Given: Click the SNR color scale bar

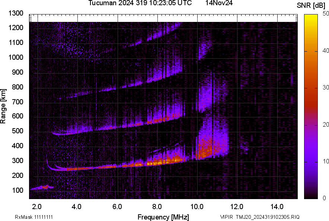Looking at the screenshot, I should coord(311,107).
